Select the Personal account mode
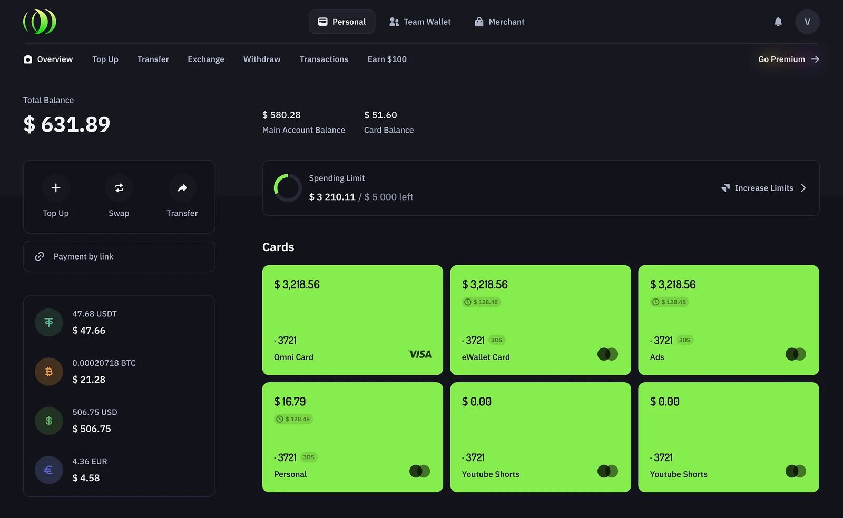 pyautogui.click(x=342, y=22)
